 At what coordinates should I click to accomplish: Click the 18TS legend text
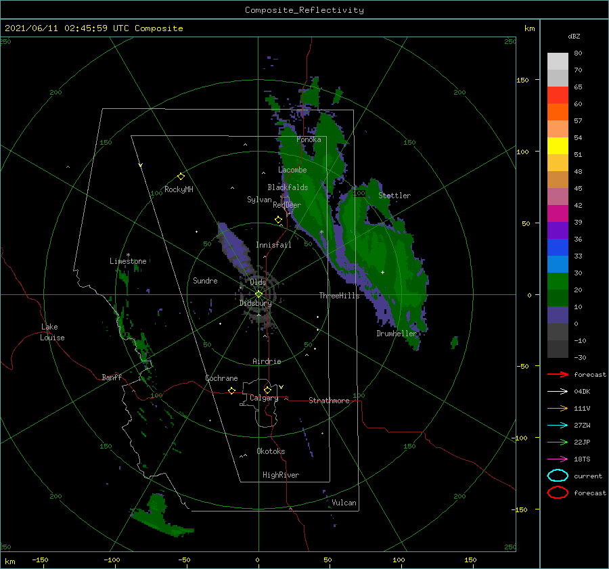tap(582, 459)
